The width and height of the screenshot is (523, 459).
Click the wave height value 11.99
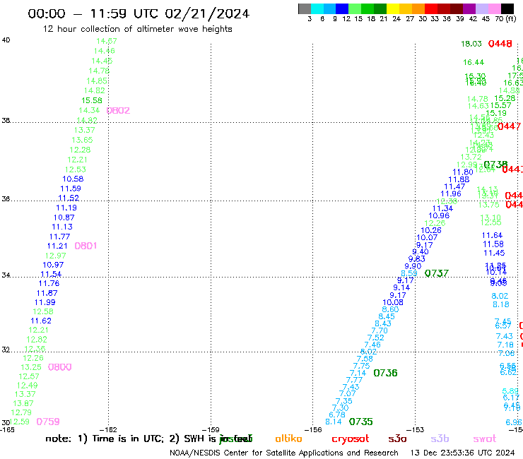point(45,302)
